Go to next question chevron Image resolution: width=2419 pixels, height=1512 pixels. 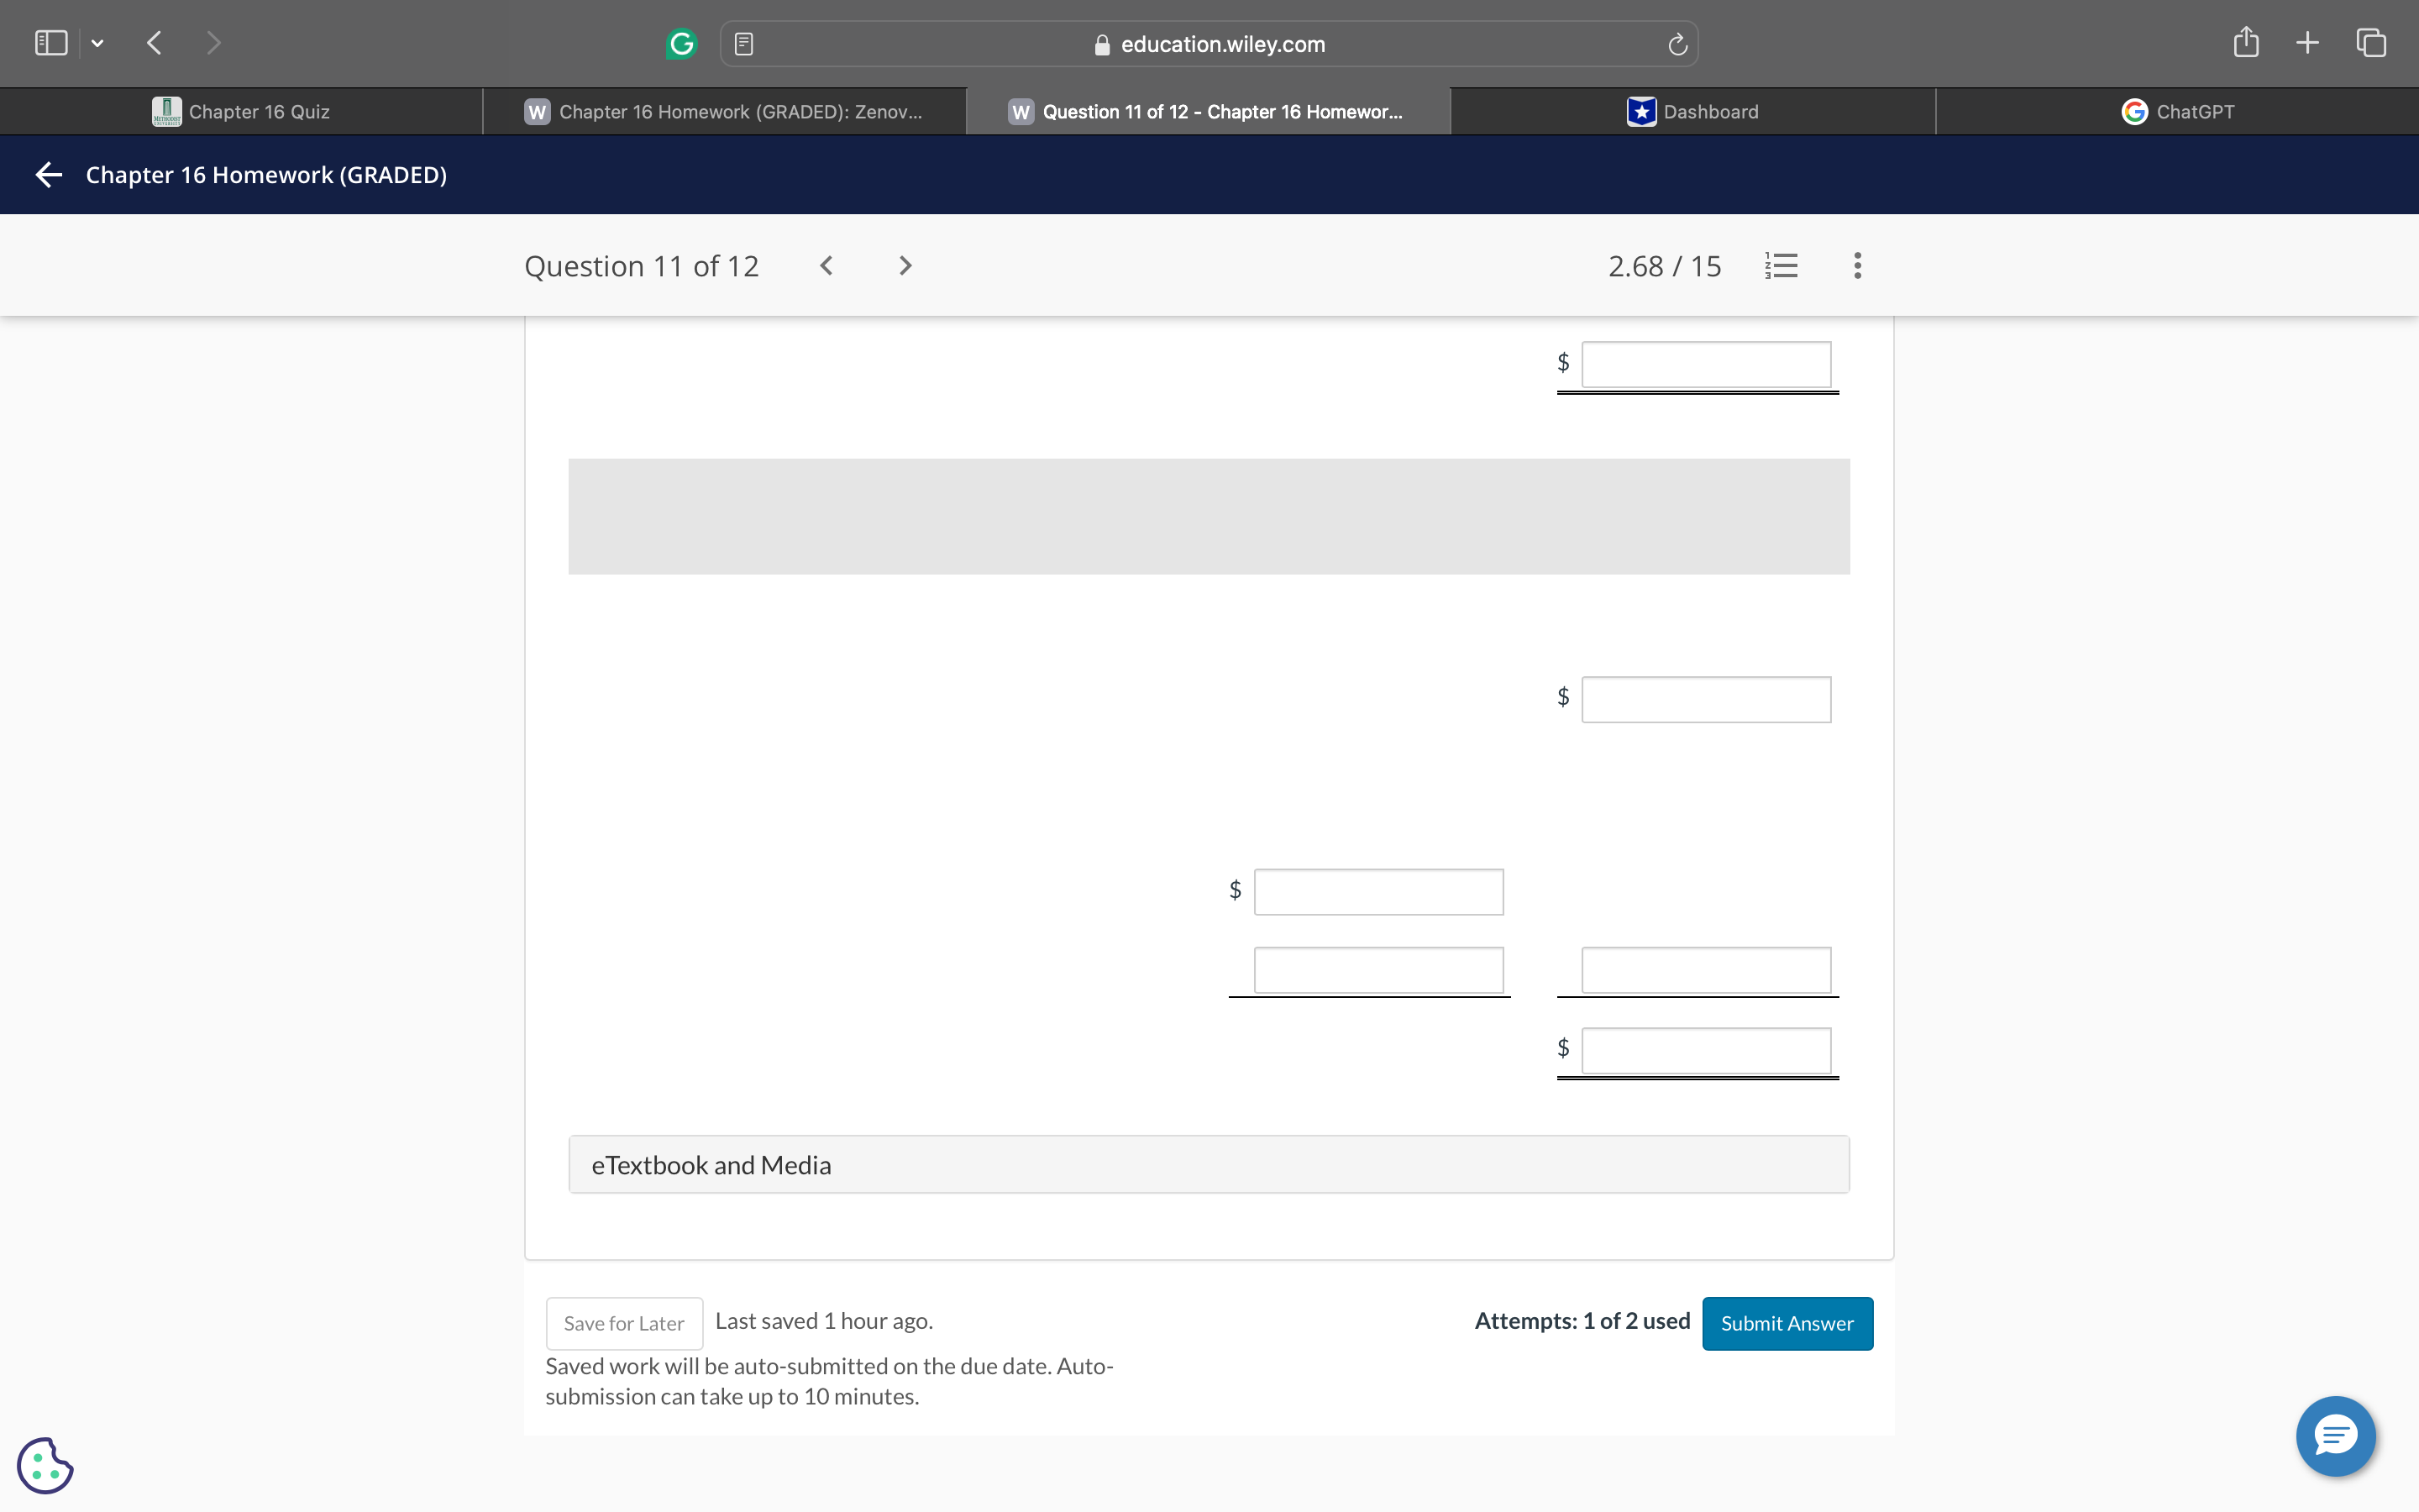pyautogui.click(x=905, y=266)
